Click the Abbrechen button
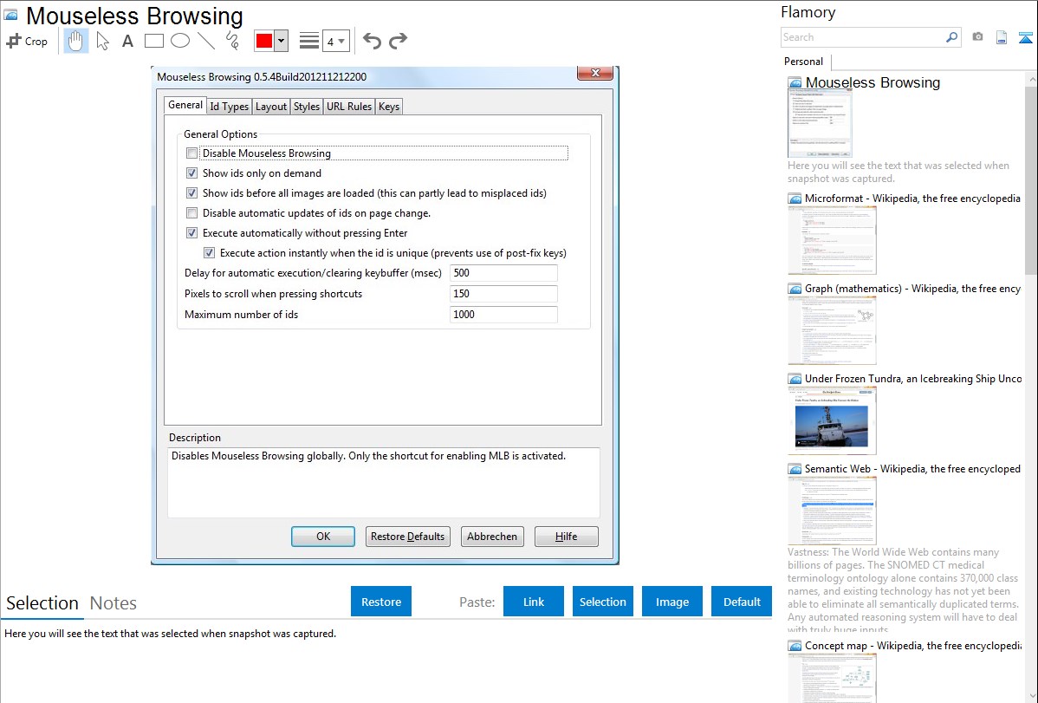 coord(492,536)
